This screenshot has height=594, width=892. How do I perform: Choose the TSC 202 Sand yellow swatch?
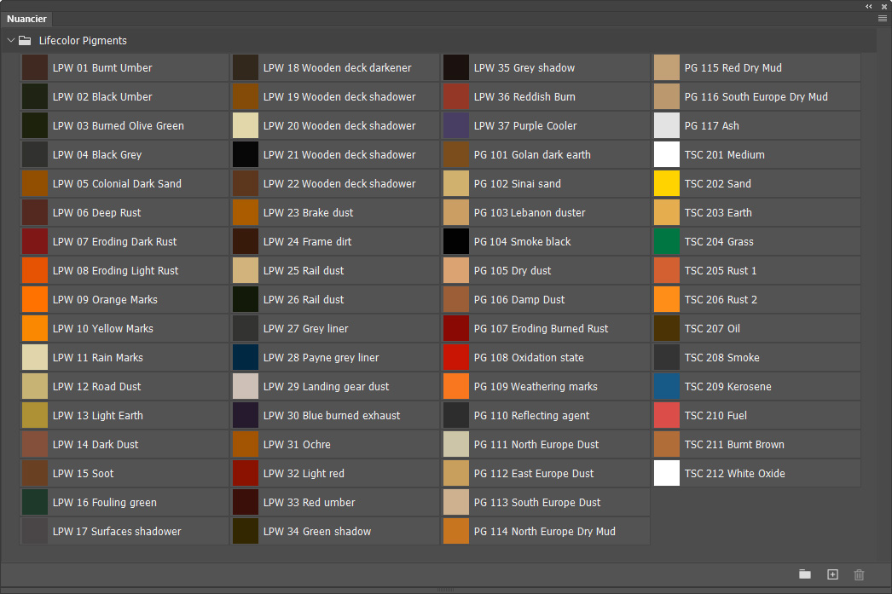pyautogui.click(x=667, y=183)
